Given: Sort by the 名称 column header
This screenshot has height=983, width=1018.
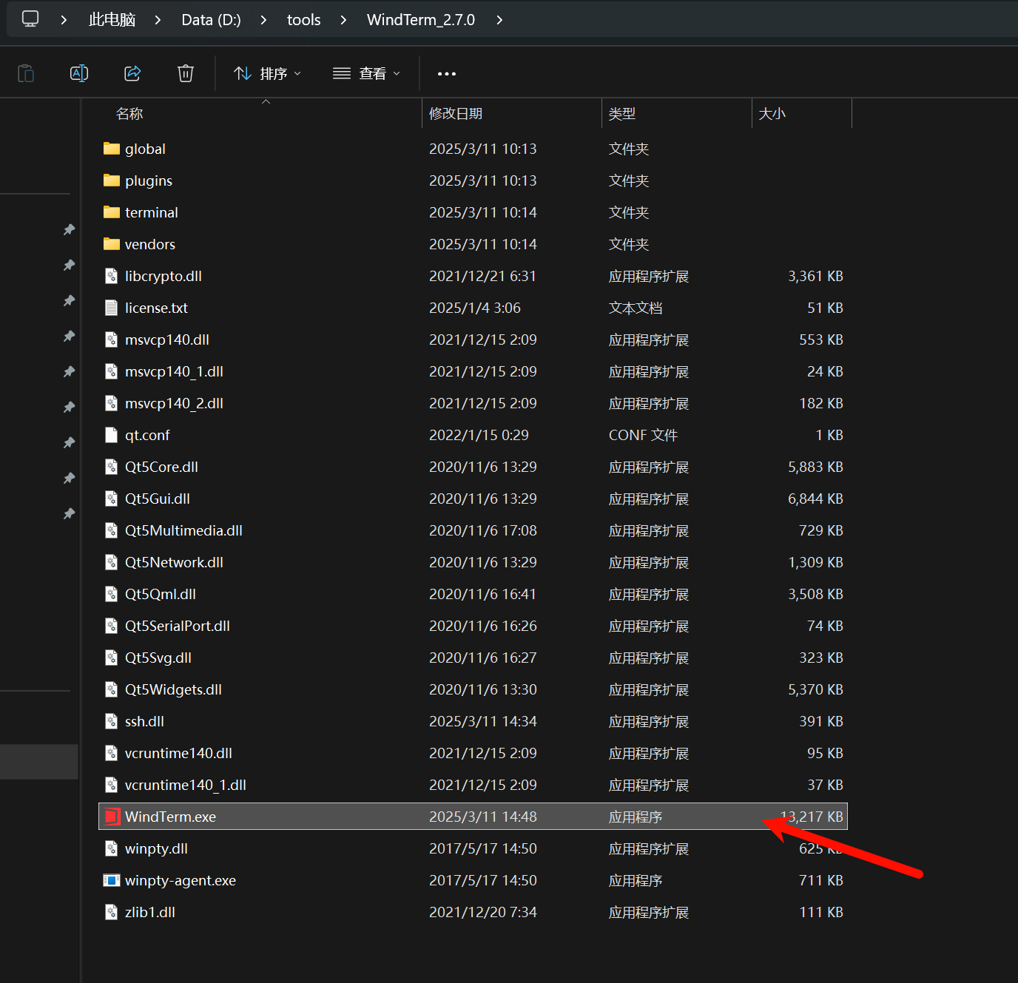Looking at the screenshot, I should tap(129, 113).
